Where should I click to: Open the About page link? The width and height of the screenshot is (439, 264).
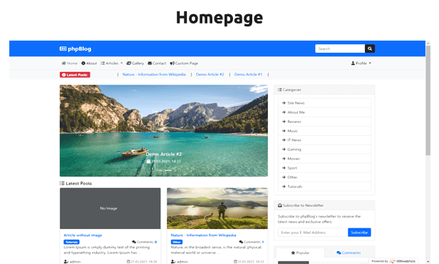coord(89,63)
